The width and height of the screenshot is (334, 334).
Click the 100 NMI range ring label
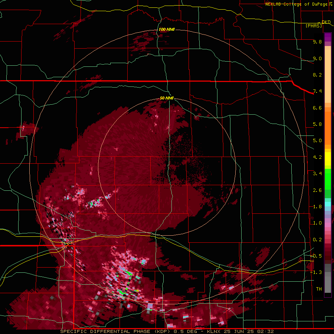(x=167, y=29)
